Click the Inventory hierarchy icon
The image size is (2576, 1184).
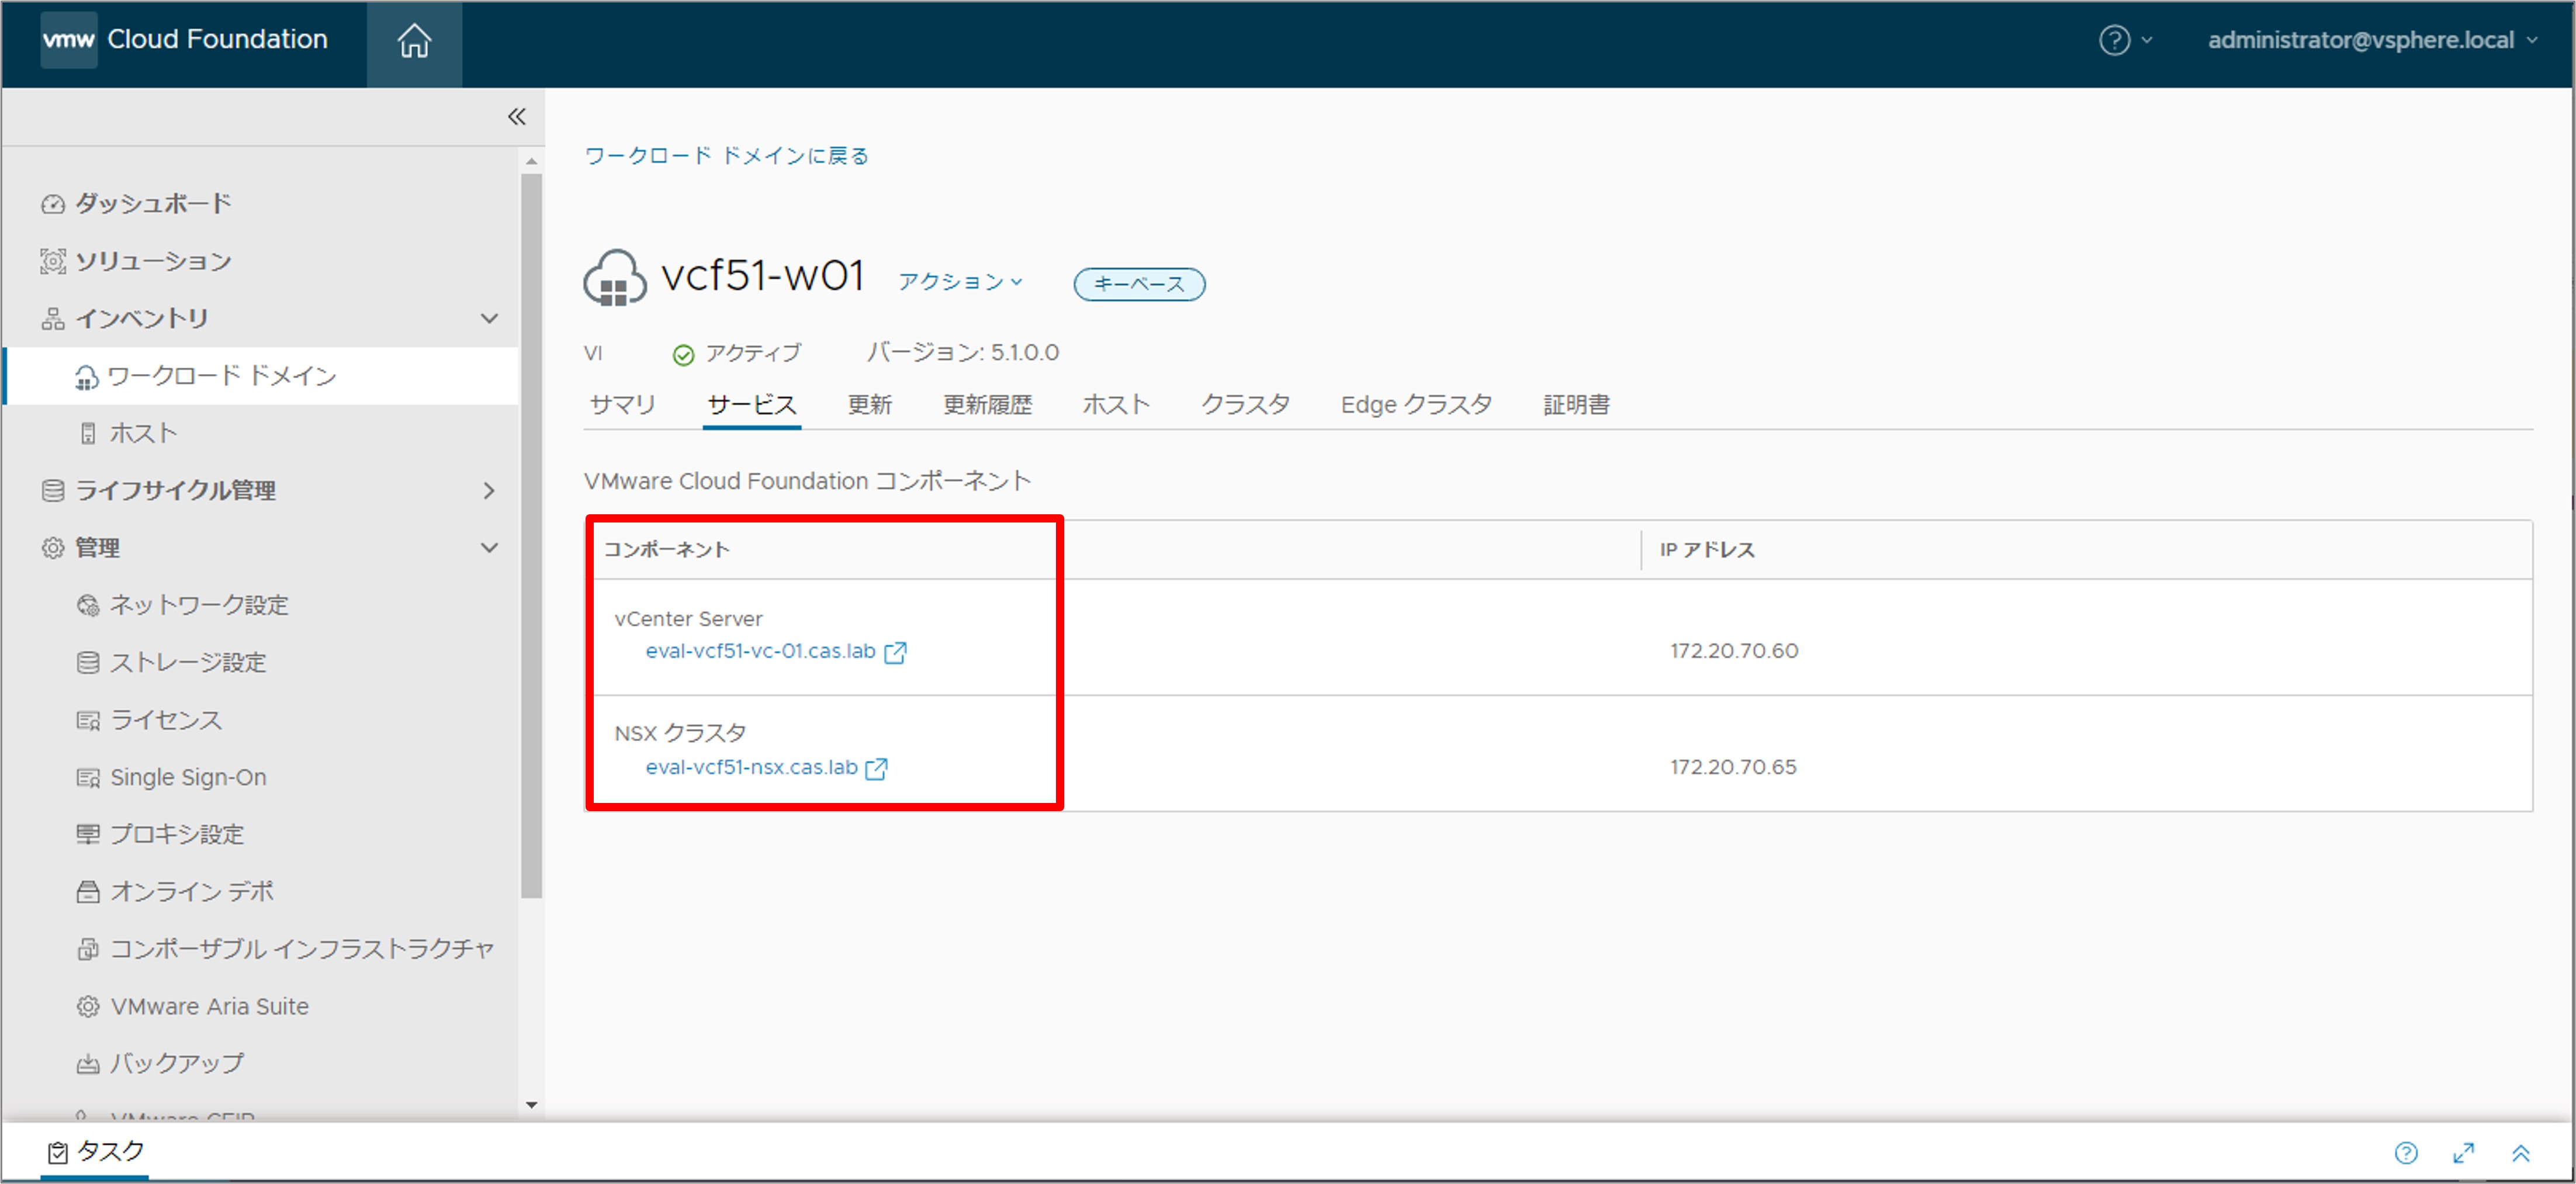(x=53, y=319)
